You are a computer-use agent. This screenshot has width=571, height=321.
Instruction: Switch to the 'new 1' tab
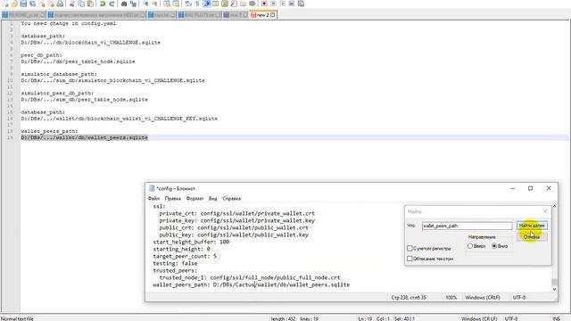(236, 15)
